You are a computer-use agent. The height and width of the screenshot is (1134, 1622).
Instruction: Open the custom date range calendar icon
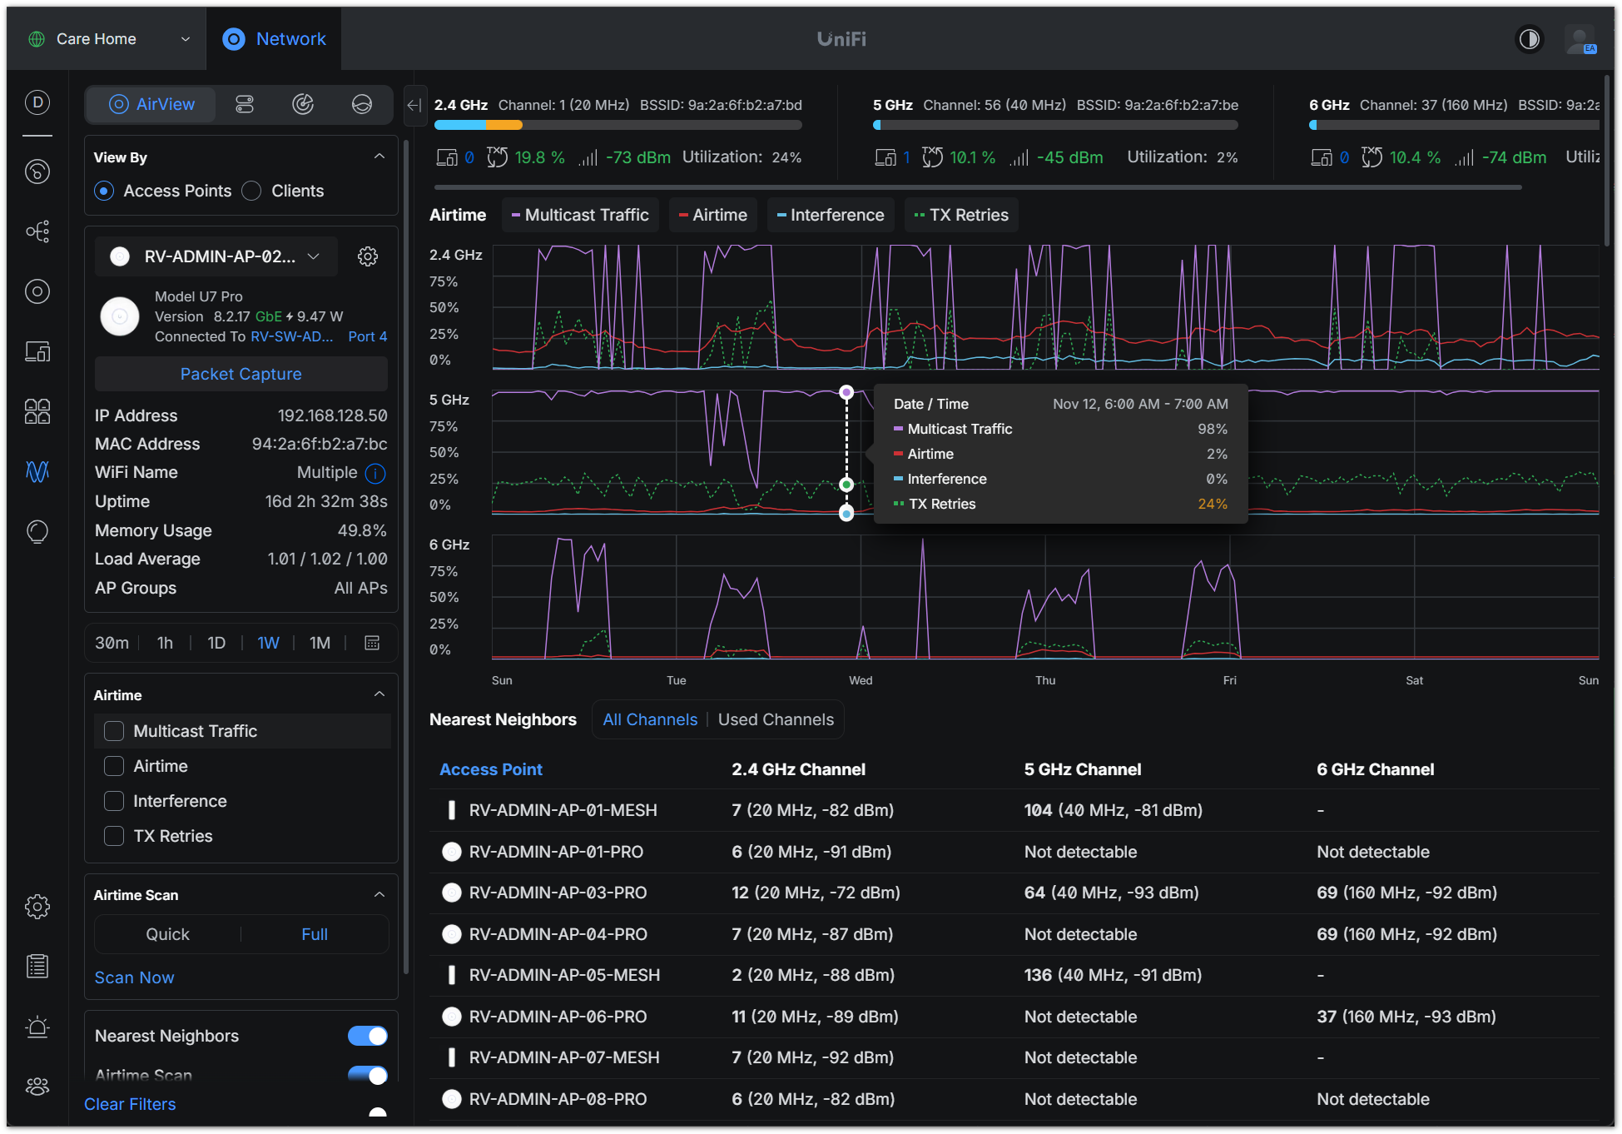coord(372,643)
